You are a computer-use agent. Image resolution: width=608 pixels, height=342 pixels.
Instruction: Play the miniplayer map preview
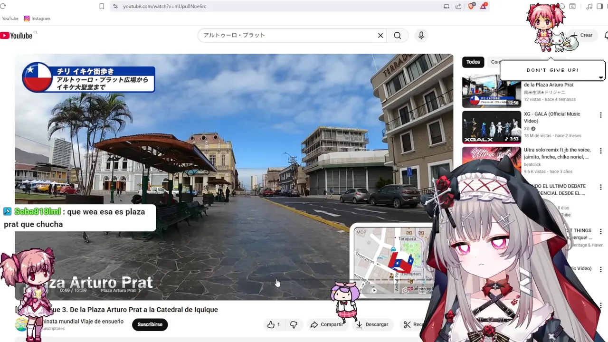tap(374, 291)
